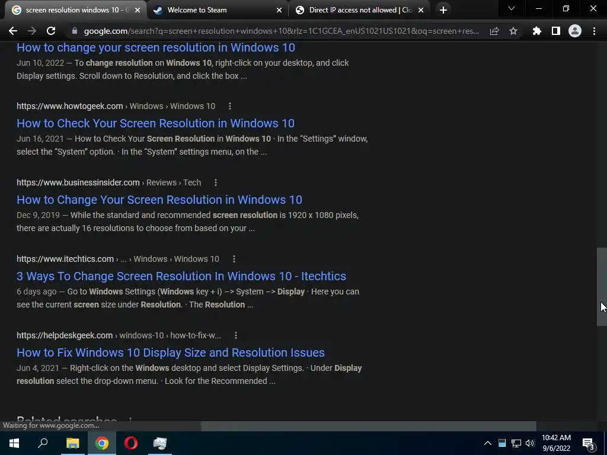Open 'How to change your screen resolution' link
This screenshot has height=455, width=607.
[156, 47]
